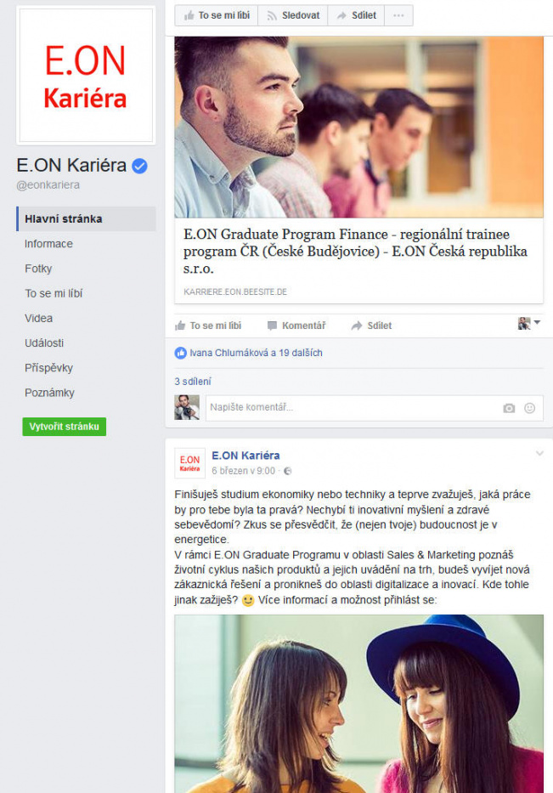This screenshot has width=553, height=793.
Task: Open the post-as profile dropdown arrow
Action: pyautogui.click(x=537, y=323)
